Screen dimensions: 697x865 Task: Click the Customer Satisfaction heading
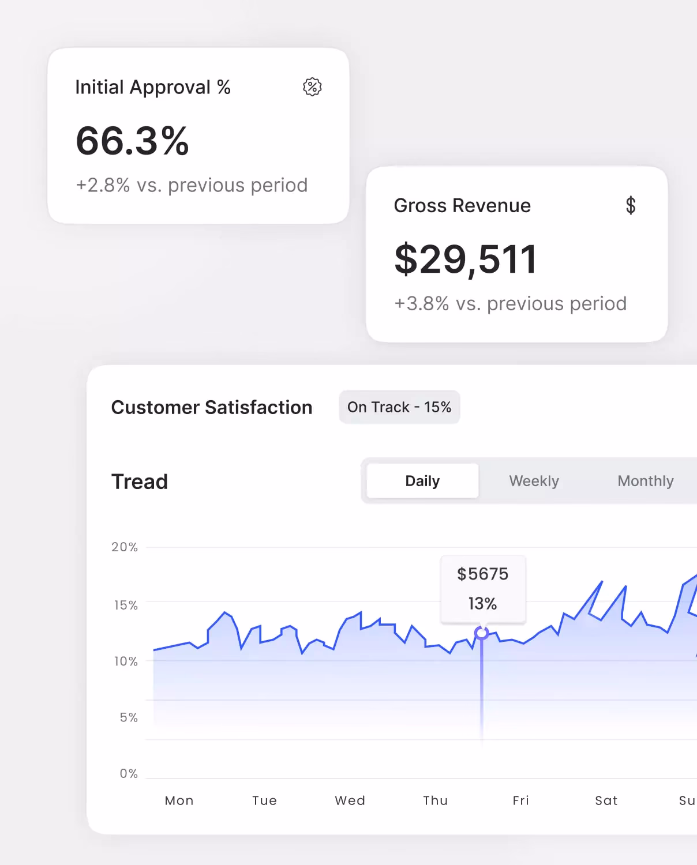(x=212, y=407)
